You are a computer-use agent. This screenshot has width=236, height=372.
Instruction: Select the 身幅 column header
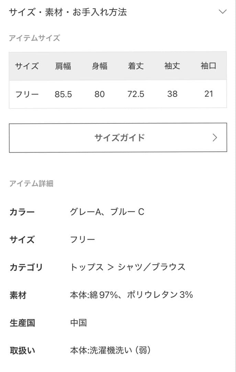(100, 66)
